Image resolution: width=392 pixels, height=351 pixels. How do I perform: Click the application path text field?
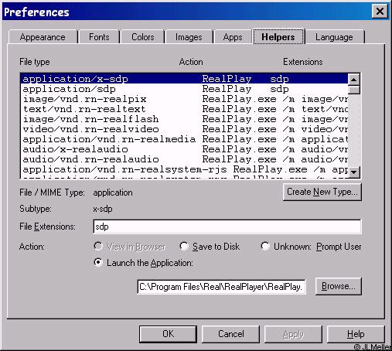222,287
